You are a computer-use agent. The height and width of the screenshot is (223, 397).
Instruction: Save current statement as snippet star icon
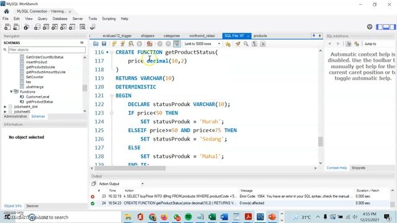pyautogui.click(x=228, y=44)
